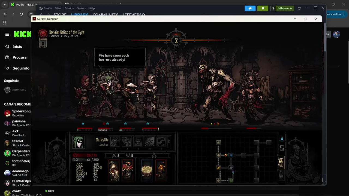Go to Steam COMMUNITY section
The width and height of the screenshot is (349, 196).
point(105,15)
